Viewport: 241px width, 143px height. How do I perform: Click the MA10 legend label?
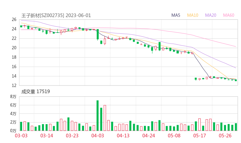pos(192,15)
